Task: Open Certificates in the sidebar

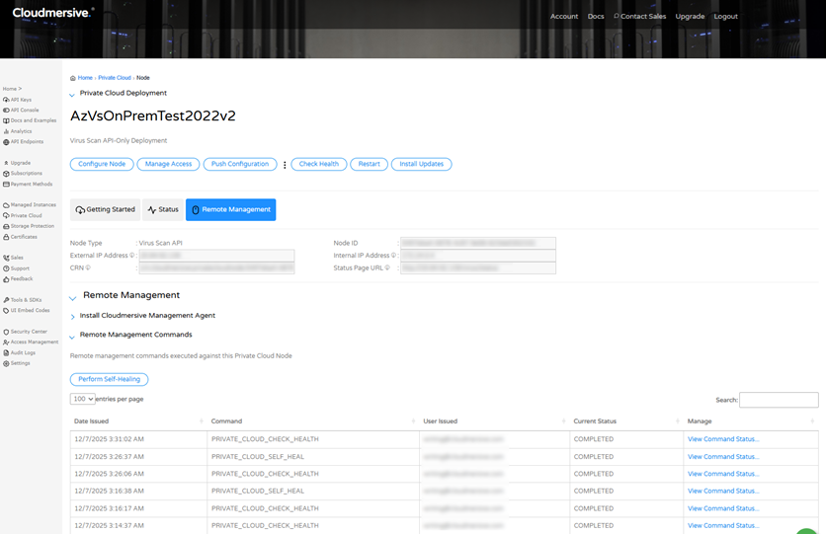Action: pyautogui.click(x=20, y=237)
